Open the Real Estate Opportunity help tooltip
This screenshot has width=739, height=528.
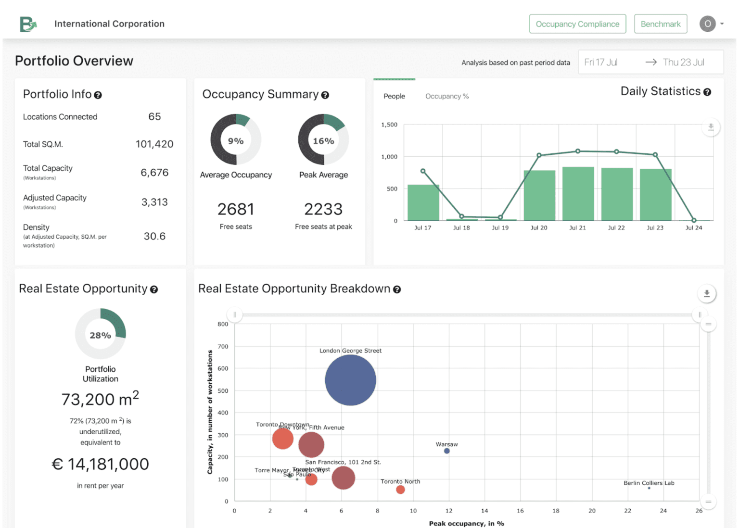[x=154, y=289]
